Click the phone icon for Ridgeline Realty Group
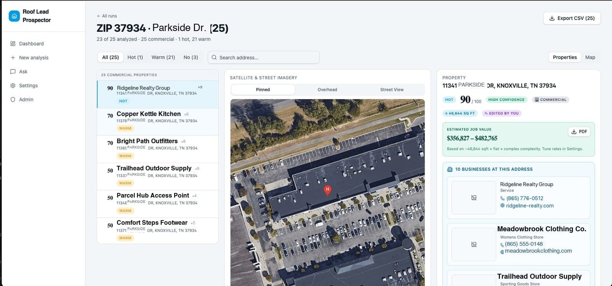The height and width of the screenshot is (286, 612). click(502, 198)
